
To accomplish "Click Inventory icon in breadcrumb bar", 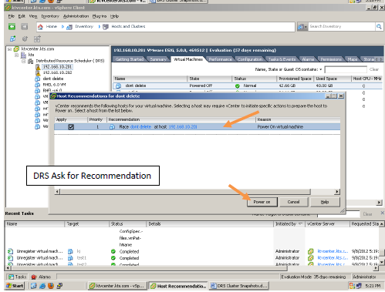I will [x=69, y=27].
